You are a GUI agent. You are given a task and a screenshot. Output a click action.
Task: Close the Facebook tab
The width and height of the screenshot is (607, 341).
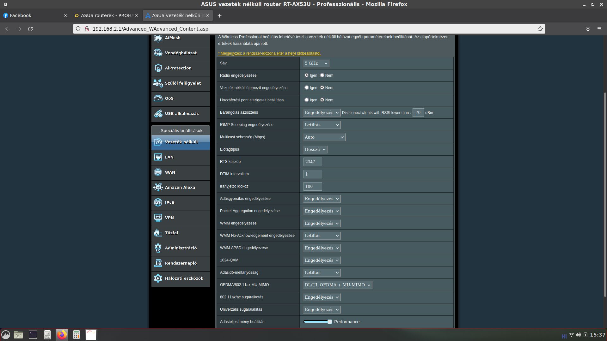65,15
